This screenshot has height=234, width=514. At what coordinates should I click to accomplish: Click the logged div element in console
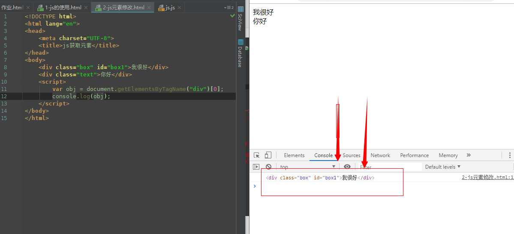320,178
